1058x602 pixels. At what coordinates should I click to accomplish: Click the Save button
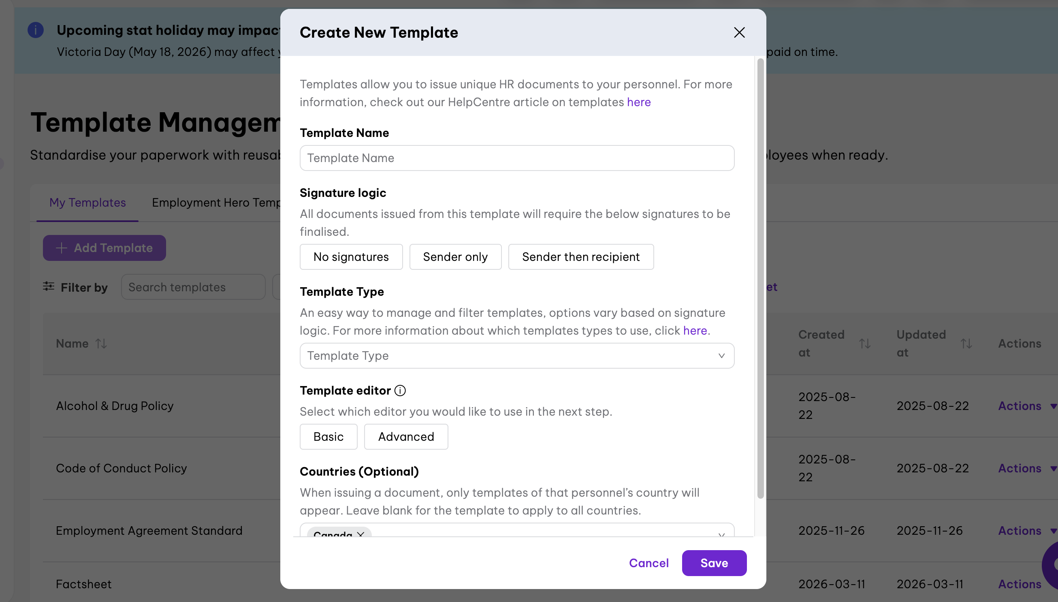714,563
